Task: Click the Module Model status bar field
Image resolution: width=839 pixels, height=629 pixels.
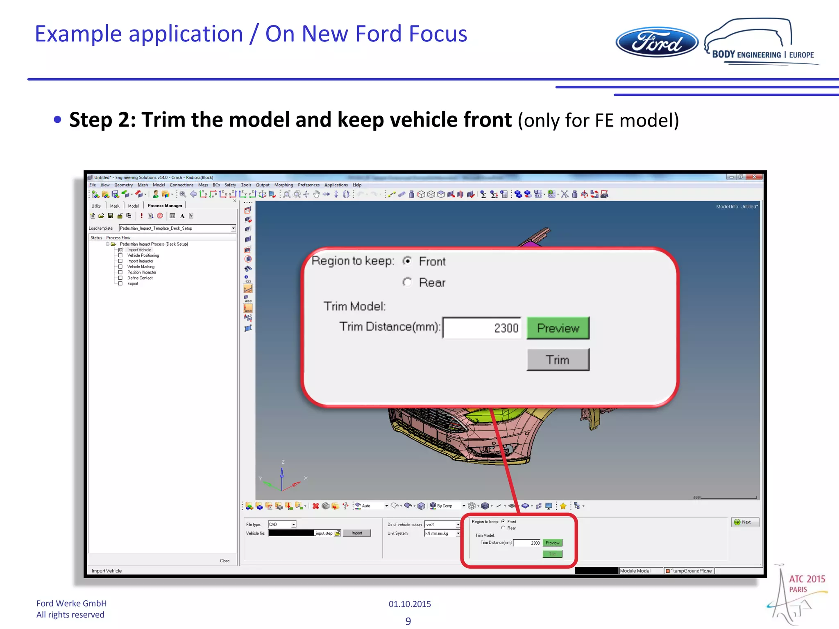Action: 641,571
